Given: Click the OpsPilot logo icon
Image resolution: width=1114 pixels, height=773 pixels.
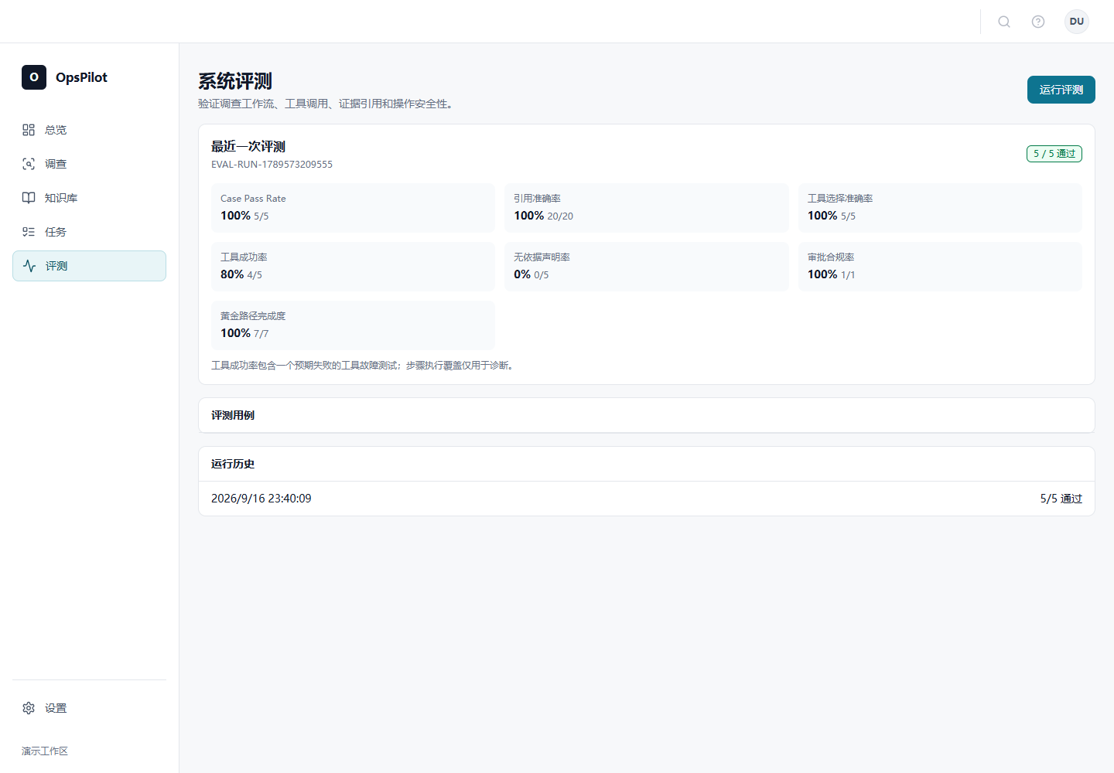Looking at the screenshot, I should coord(34,77).
